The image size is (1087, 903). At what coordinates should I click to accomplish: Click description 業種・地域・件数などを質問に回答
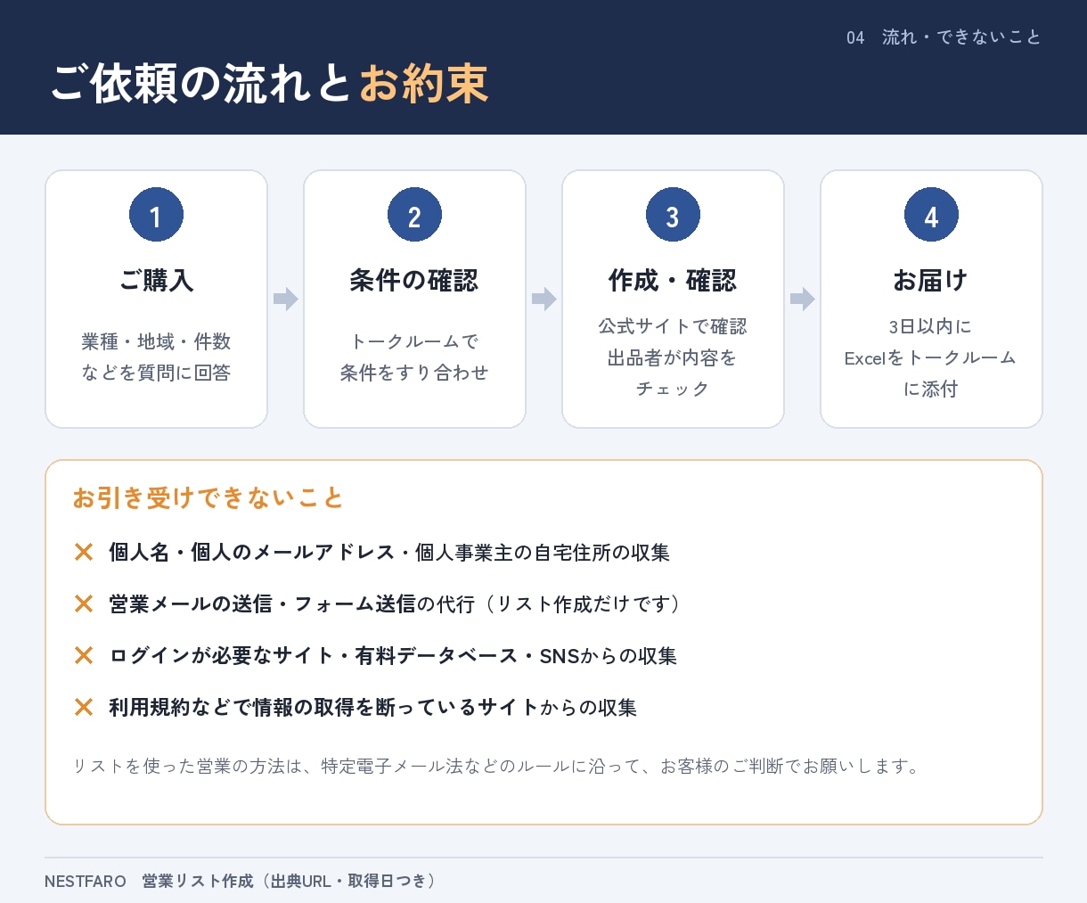pos(156,357)
